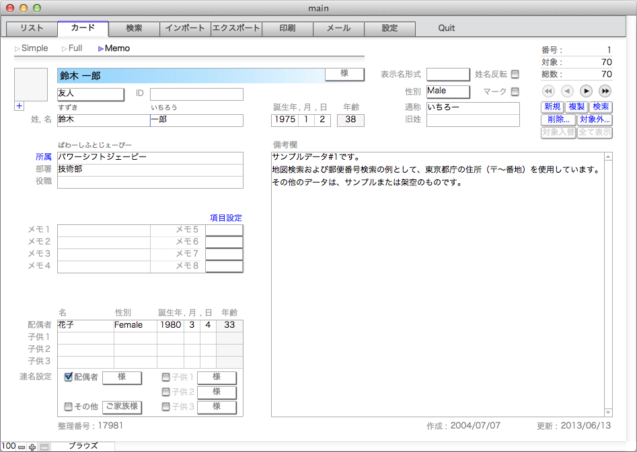Uncheck the 配偶者 joint-name checkbox
This screenshot has width=637, height=452.
[x=68, y=377]
